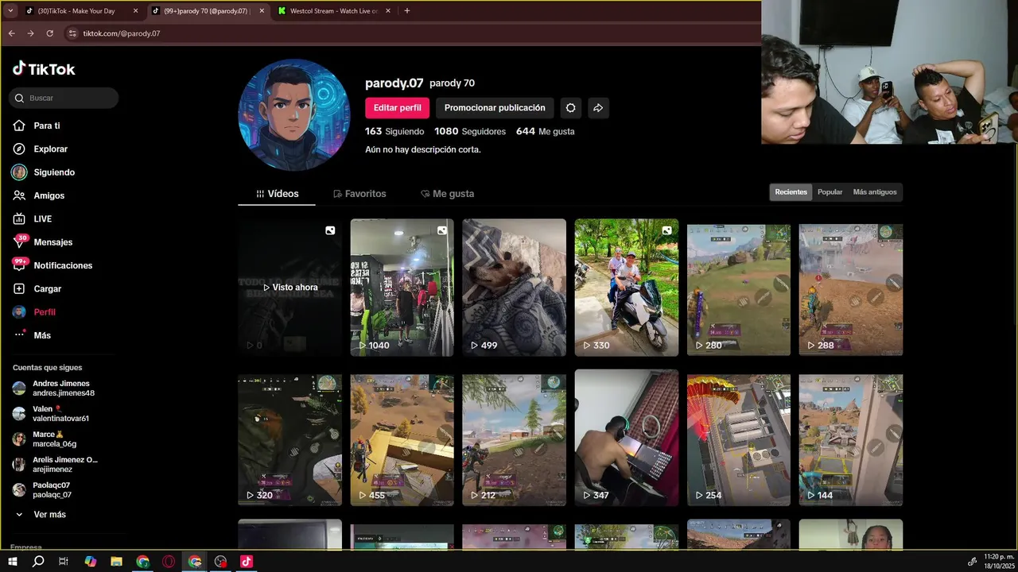Open the 1080 Seguidores list

(470, 131)
